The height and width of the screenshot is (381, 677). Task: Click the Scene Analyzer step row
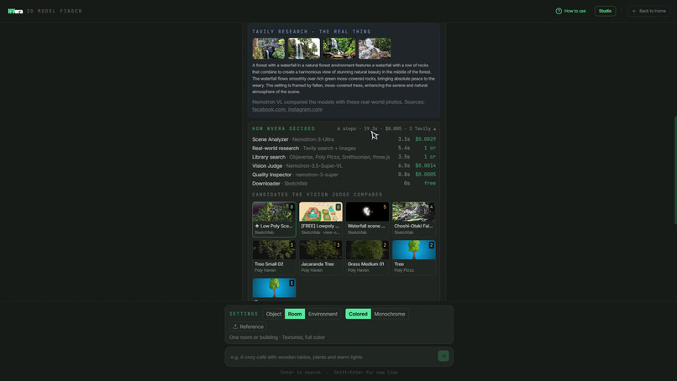344,139
